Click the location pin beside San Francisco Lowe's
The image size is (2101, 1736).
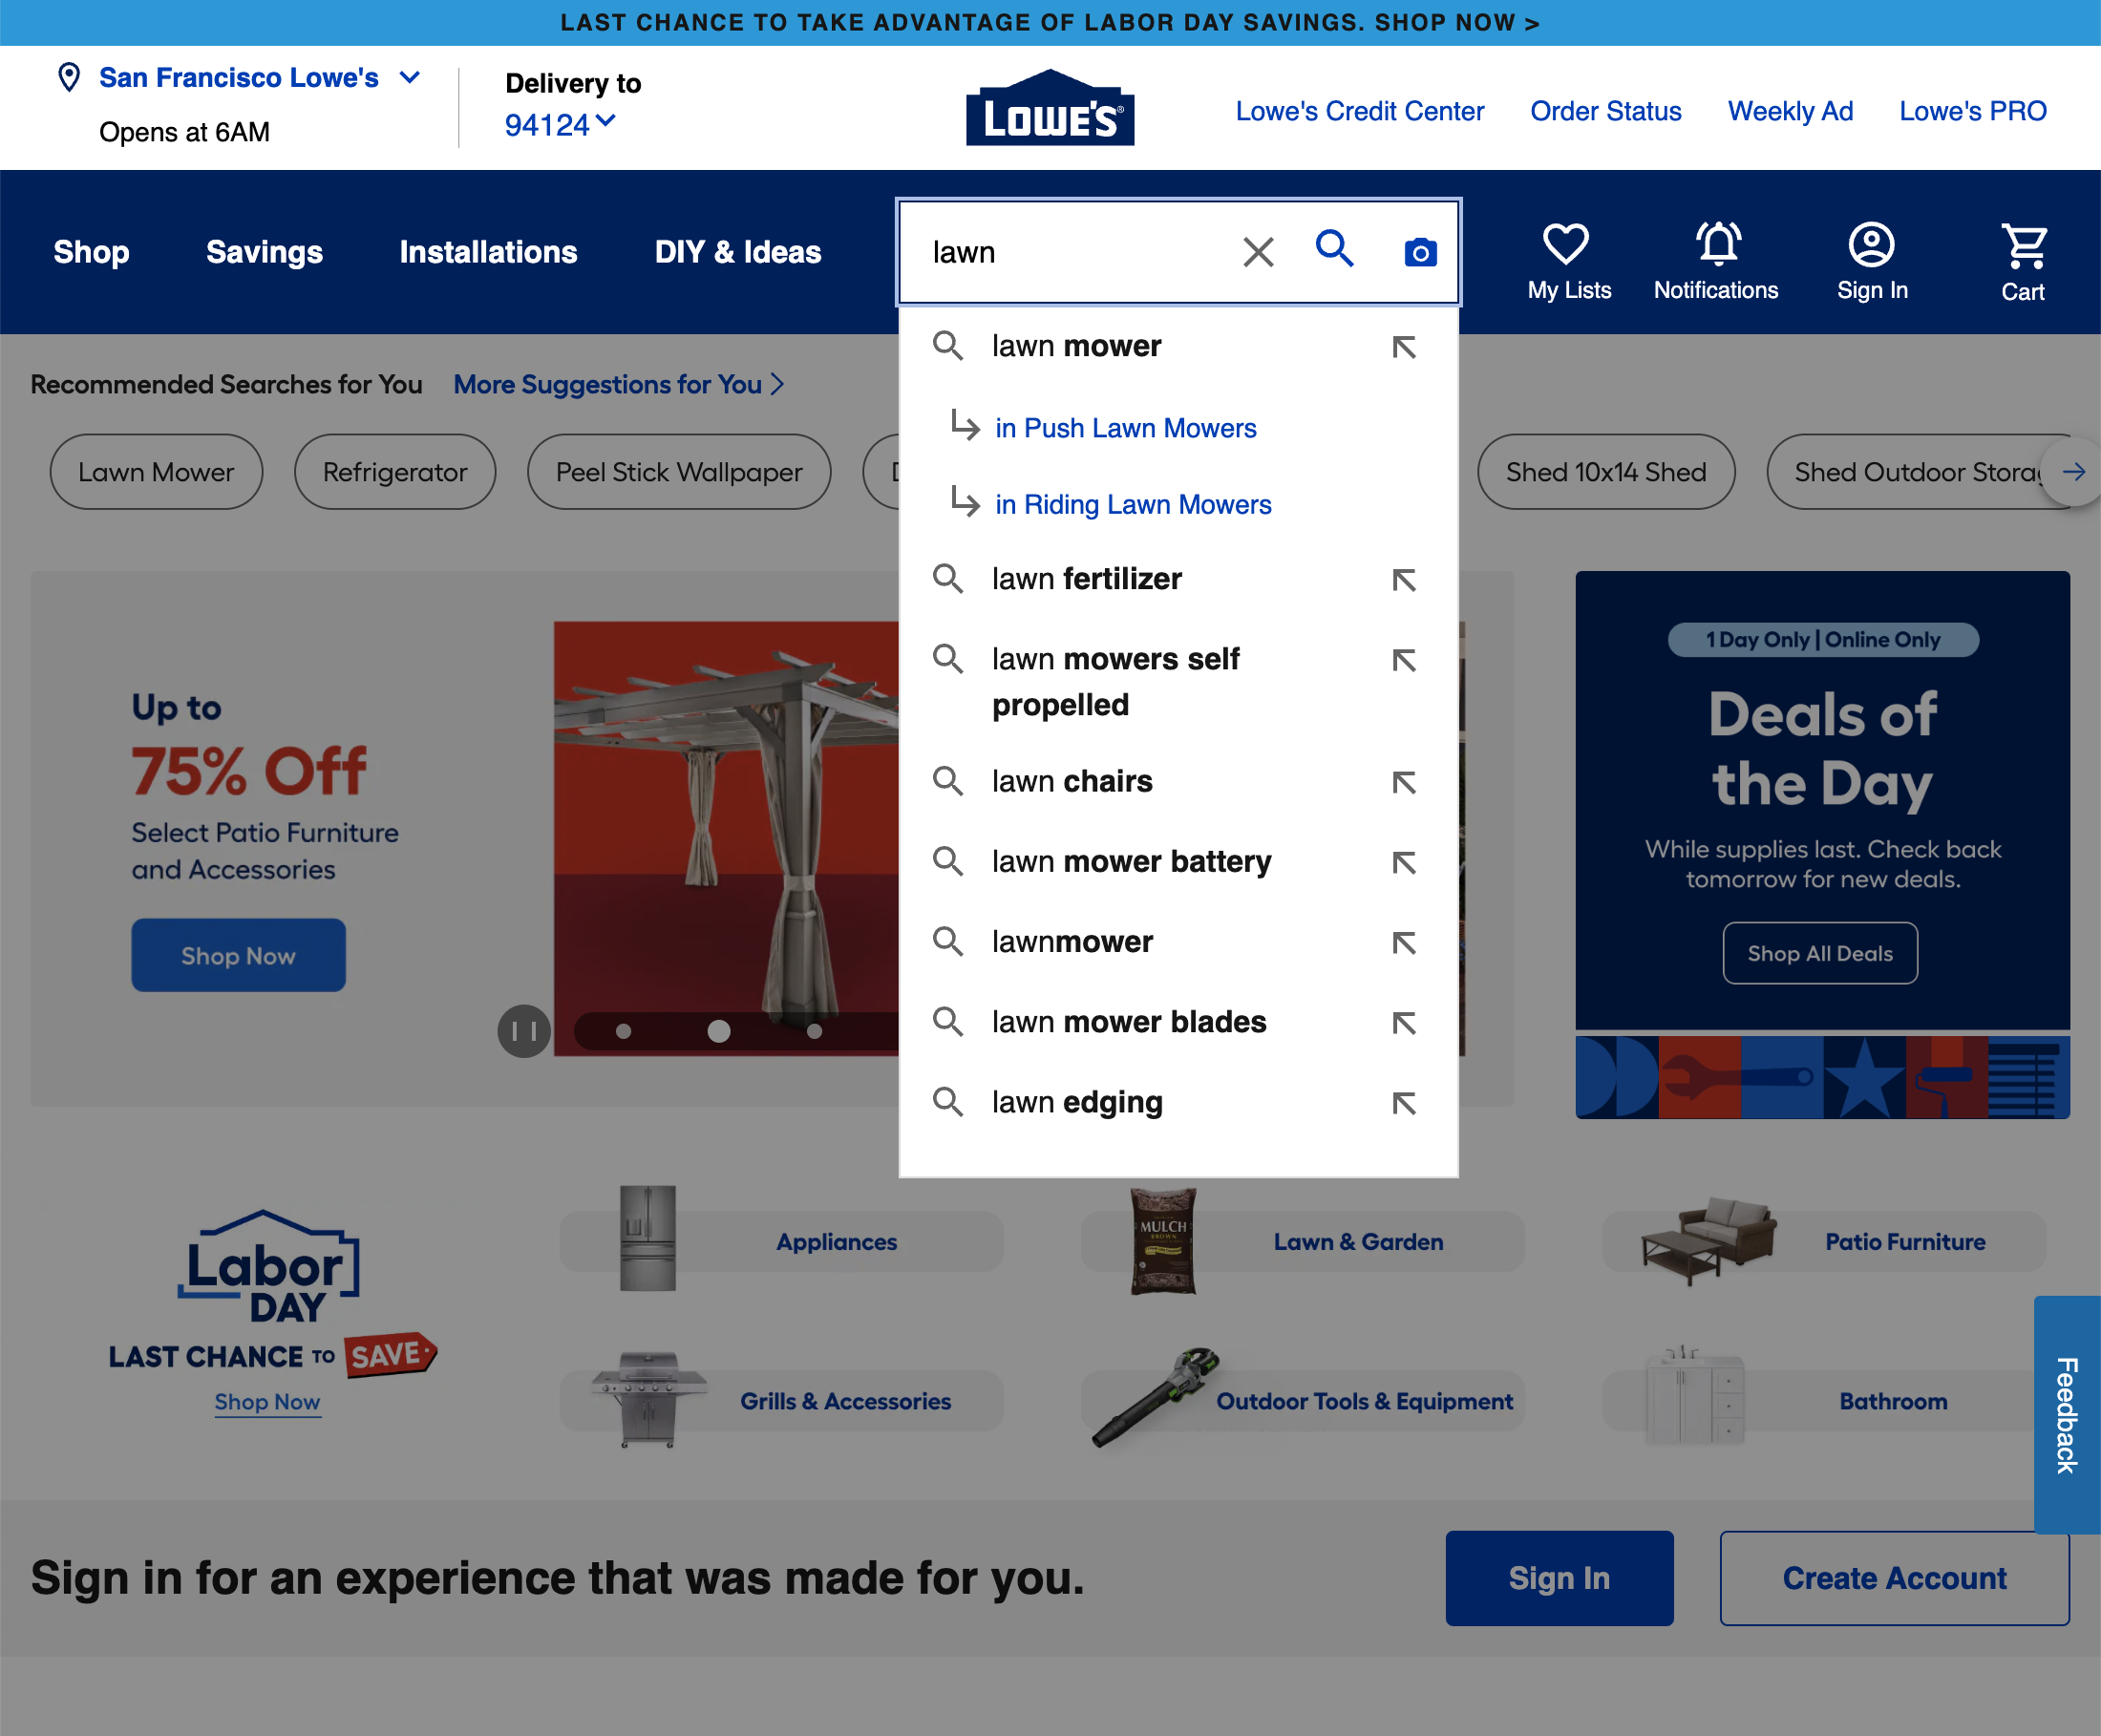pos(67,77)
